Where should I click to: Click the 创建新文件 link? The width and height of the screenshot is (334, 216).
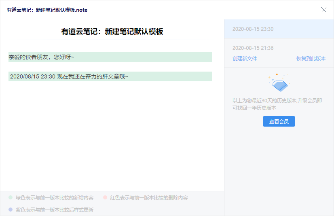[x=245, y=58]
